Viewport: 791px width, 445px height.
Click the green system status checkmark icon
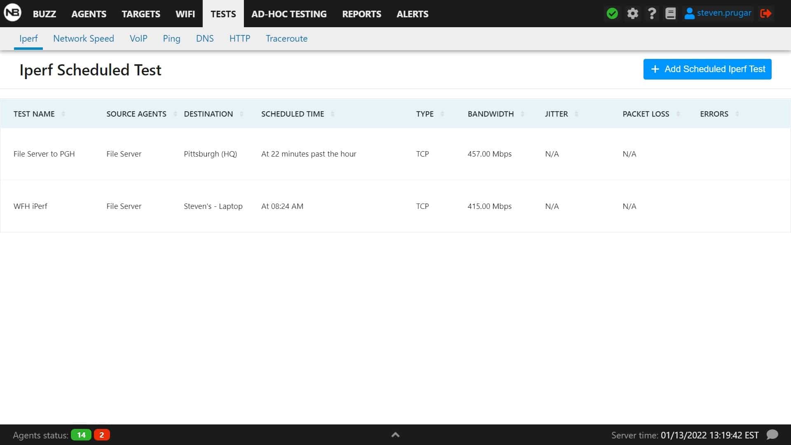point(612,14)
